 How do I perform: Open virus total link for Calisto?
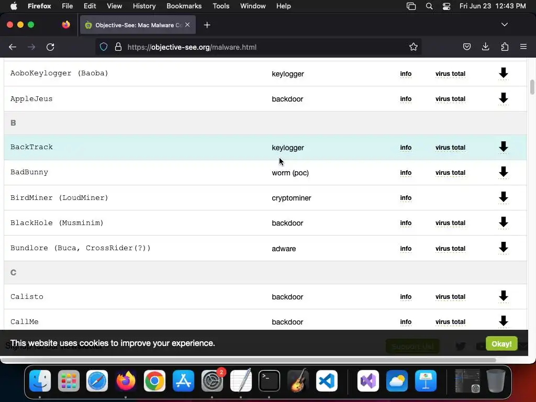(450, 297)
